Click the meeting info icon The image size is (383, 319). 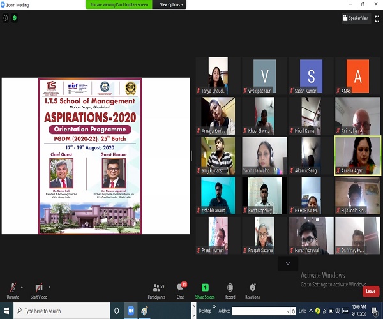click(x=5, y=18)
